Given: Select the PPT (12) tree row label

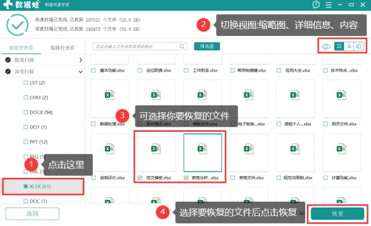Looking at the screenshot, I should click(x=39, y=142).
